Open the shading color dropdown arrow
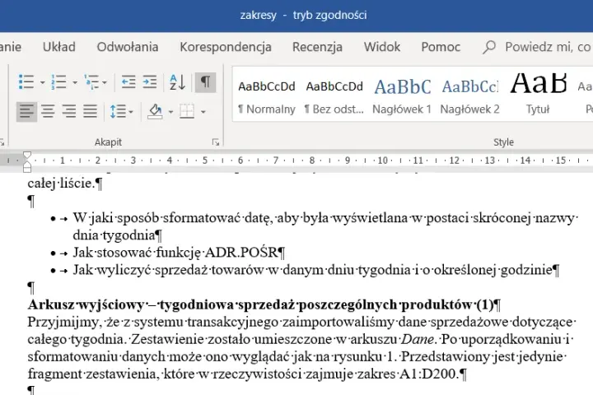Viewport: 593px width, 395px height. pyautogui.click(x=170, y=112)
